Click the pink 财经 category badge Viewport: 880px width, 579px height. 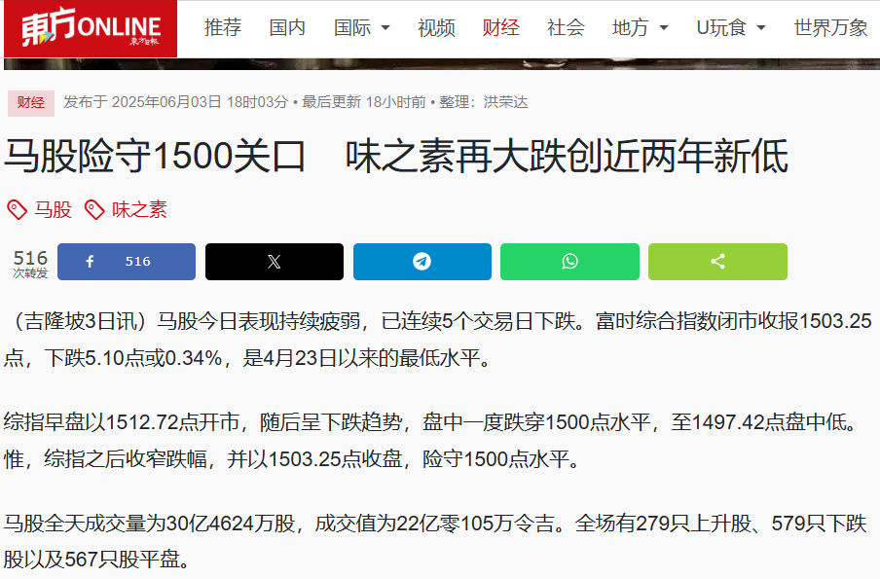click(x=31, y=103)
